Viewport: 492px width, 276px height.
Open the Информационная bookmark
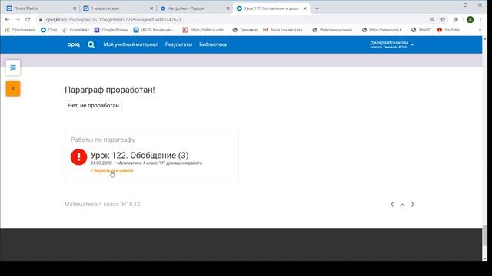(334, 30)
